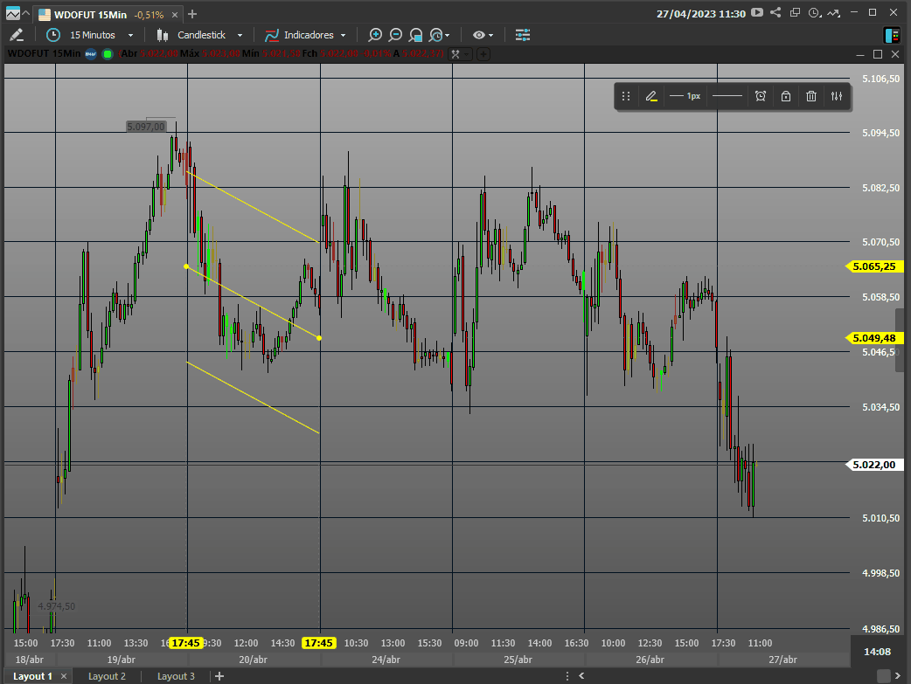Open the chart menu icon at top-left
Viewport: 911px width, 684px height.
tap(12, 13)
